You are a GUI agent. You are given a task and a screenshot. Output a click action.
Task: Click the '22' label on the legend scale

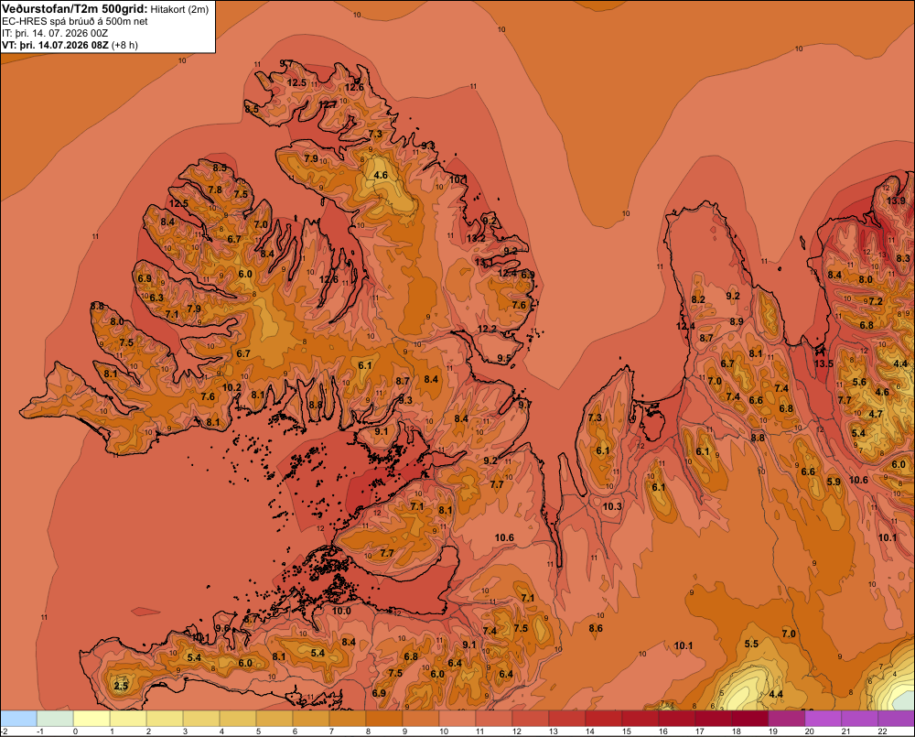tap(882, 732)
